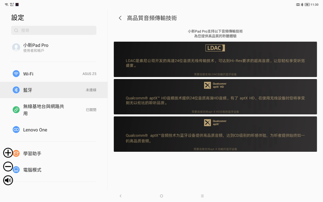Click the floating minus zoom button
This screenshot has height=202, width=323.
pos(8,167)
